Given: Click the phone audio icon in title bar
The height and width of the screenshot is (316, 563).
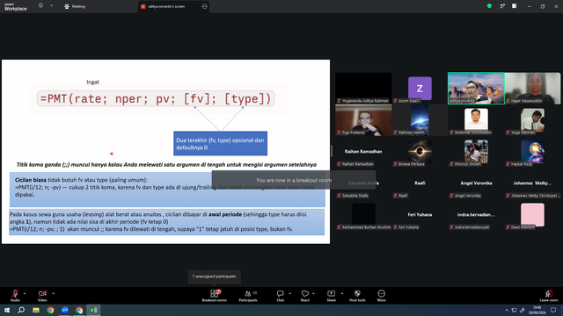Looking at the screenshot, I should [x=502, y=6].
